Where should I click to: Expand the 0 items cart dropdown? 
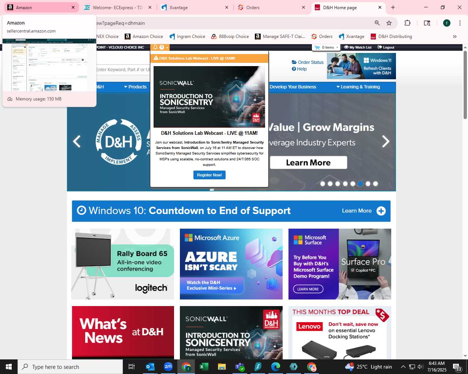(x=326, y=47)
